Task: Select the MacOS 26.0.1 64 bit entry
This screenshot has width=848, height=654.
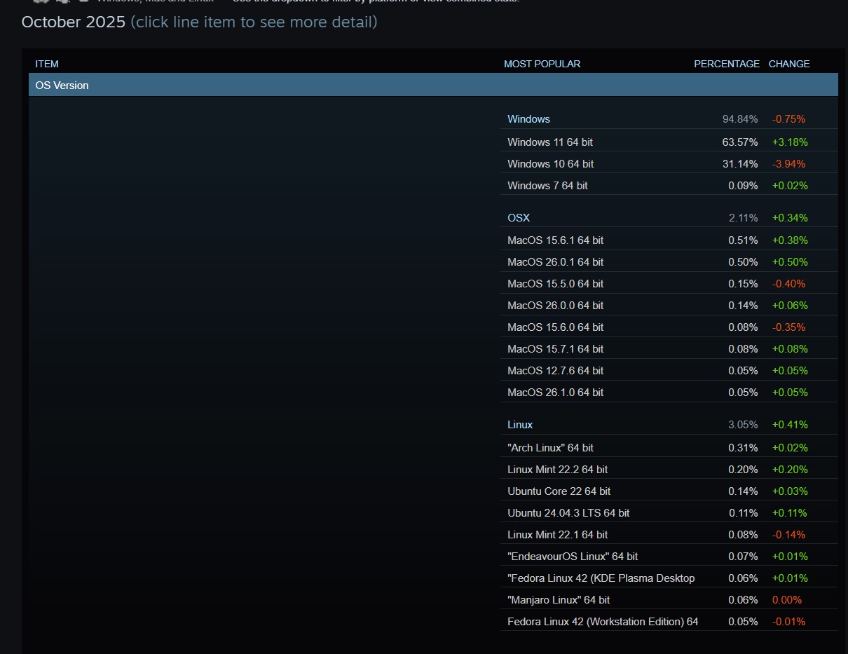Action: coord(555,262)
